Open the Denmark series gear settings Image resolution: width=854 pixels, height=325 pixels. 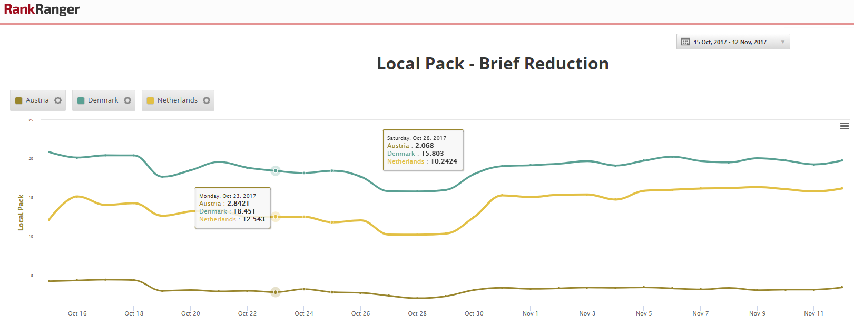[127, 100]
